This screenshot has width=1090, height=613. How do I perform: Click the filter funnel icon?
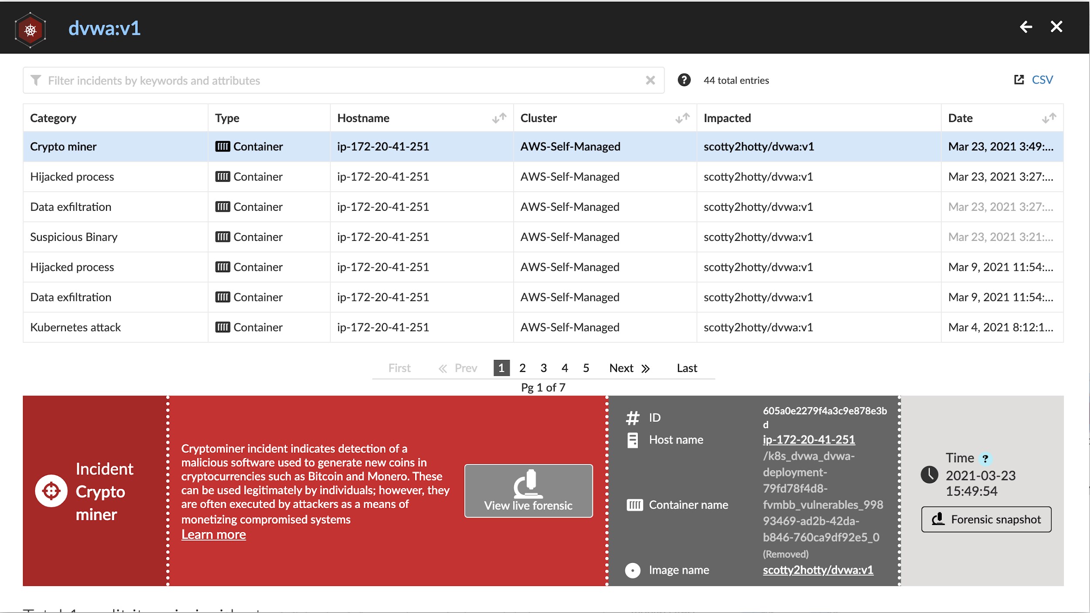click(x=36, y=80)
